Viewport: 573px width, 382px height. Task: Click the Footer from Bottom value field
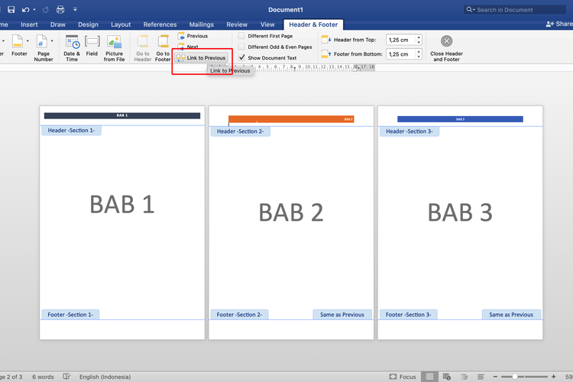pos(400,54)
